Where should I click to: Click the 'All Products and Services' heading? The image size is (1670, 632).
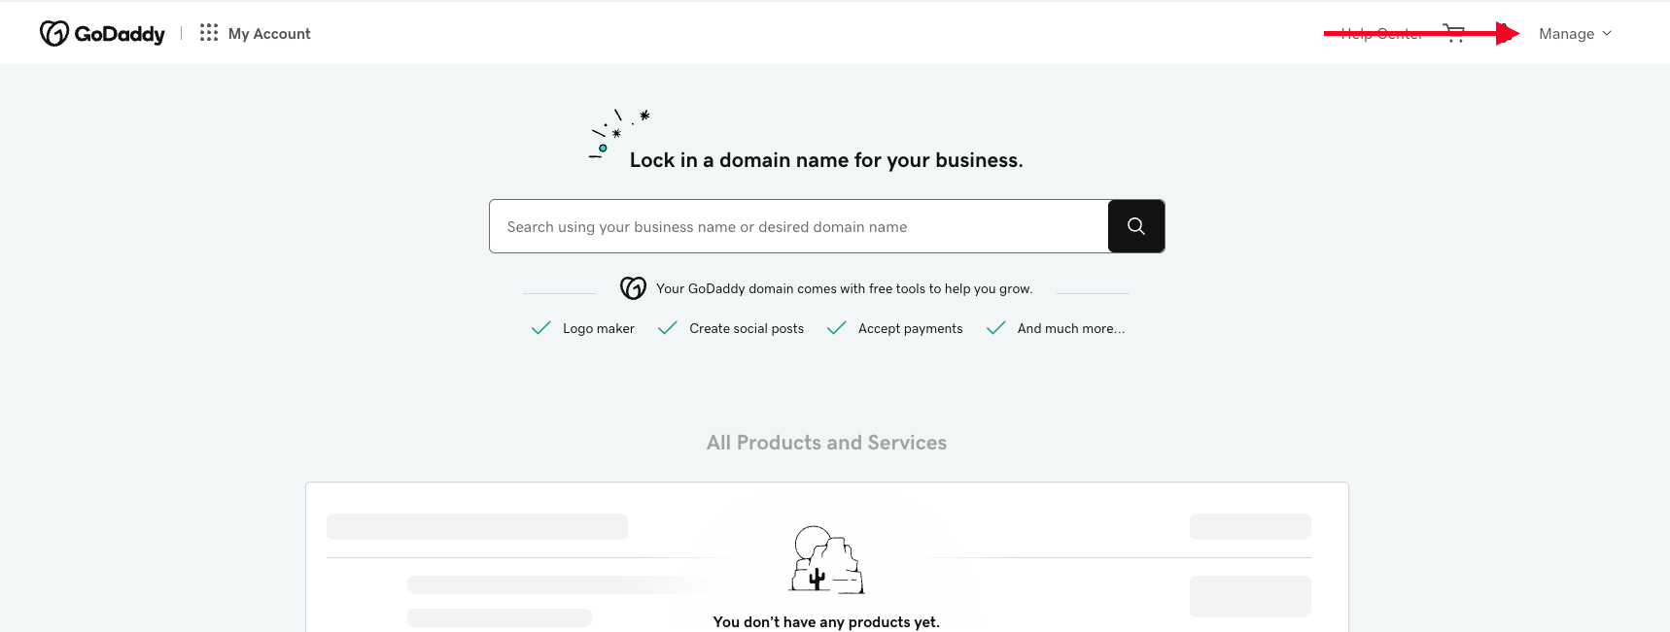[x=826, y=443]
